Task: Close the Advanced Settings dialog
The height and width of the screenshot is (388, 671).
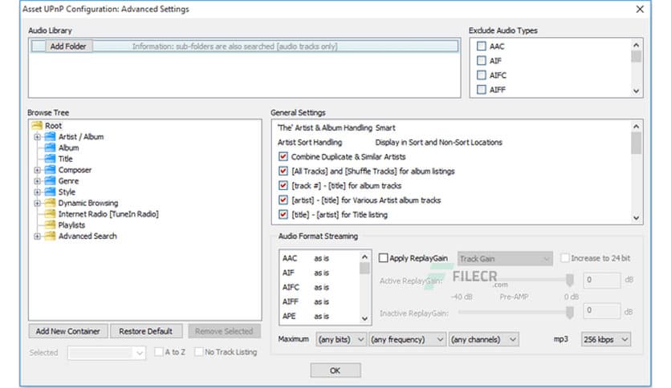Action: [x=640, y=9]
